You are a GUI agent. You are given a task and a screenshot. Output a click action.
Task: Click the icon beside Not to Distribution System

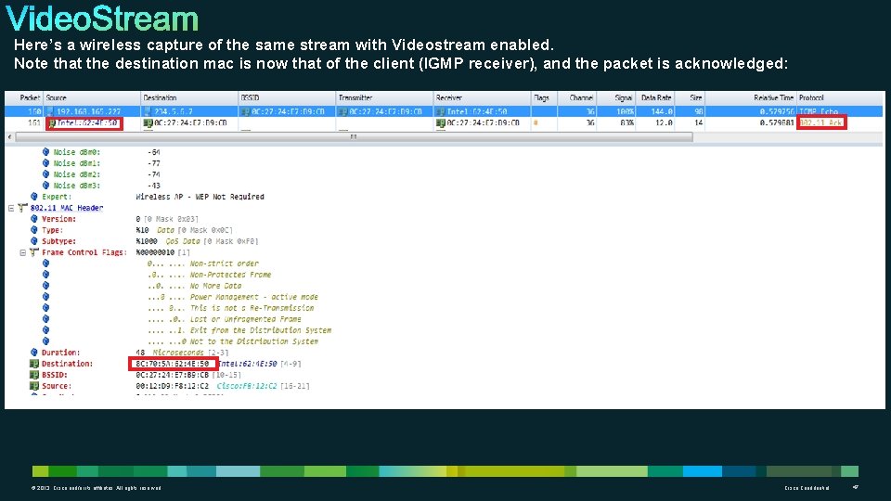pos(46,340)
